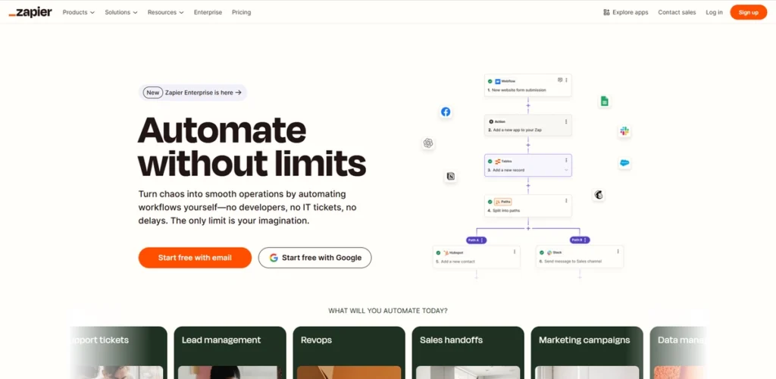
Task: Select the Sales handoffs card
Action: tap(468, 352)
